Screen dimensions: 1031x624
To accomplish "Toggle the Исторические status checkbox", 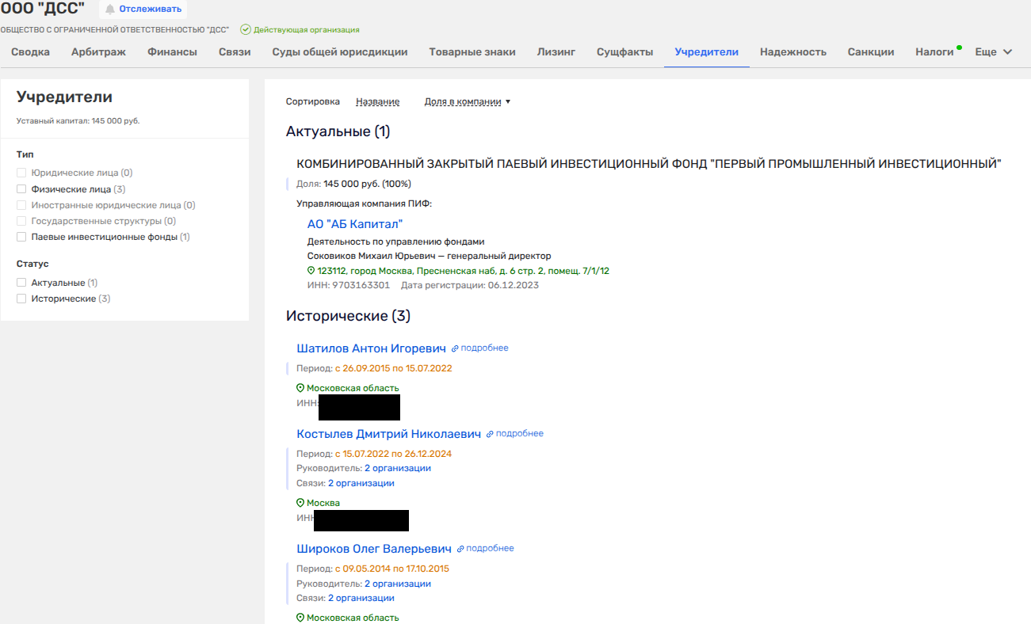I will (x=21, y=299).
